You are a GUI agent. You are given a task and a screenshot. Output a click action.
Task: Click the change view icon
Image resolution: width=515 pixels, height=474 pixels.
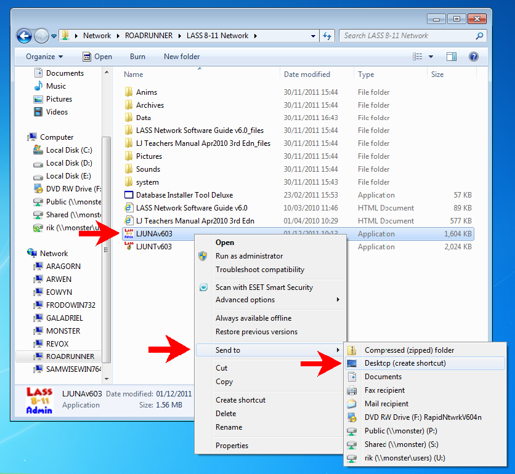417,57
